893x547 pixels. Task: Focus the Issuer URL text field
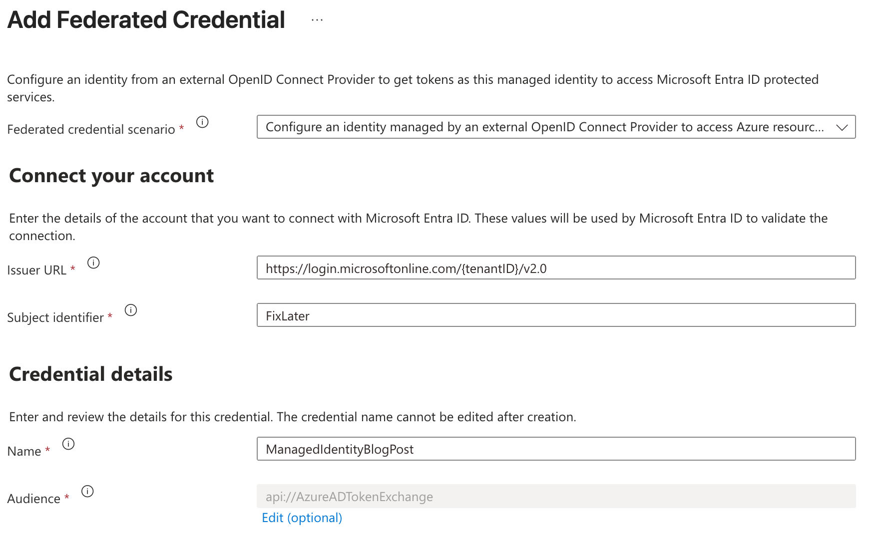click(x=555, y=268)
